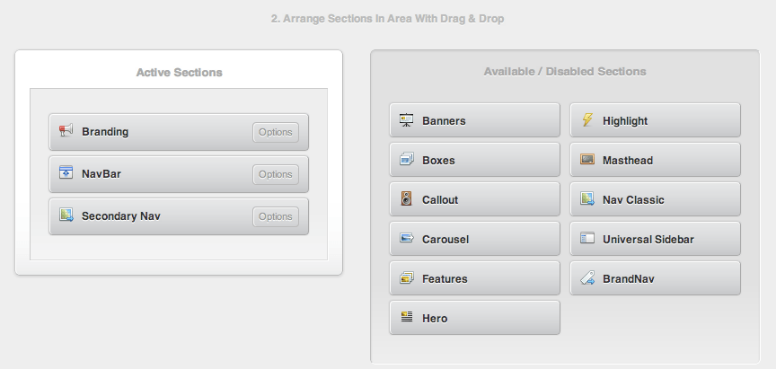Click the Carousel section icon
Image resolution: width=776 pixels, height=369 pixels.
click(406, 239)
